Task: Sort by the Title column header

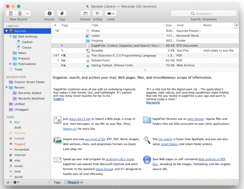Action: pyautogui.click(x=127, y=25)
